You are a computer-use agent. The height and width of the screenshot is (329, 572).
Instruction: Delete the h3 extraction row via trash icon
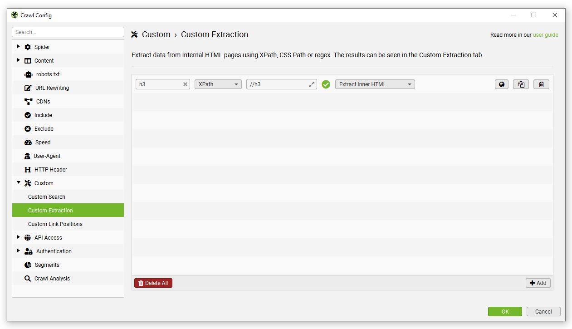click(x=541, y=84)
